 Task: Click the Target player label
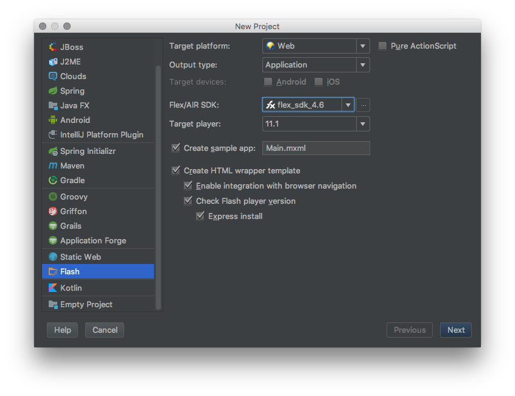tap(195, 124)
